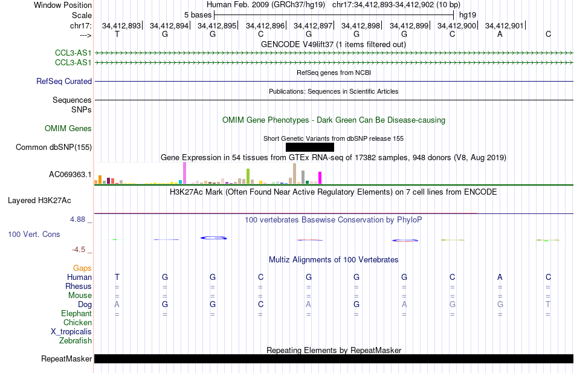
Task: Click the Dog species label
Action: click(85, 305)
